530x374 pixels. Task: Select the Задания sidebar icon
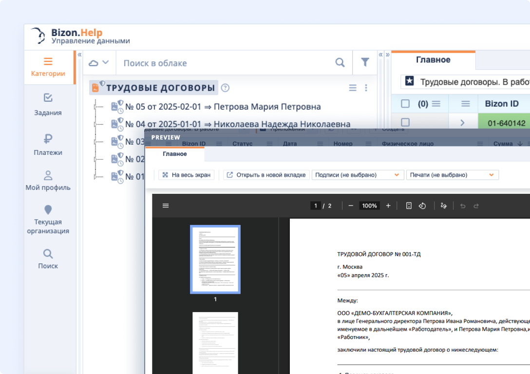point(48,97)
